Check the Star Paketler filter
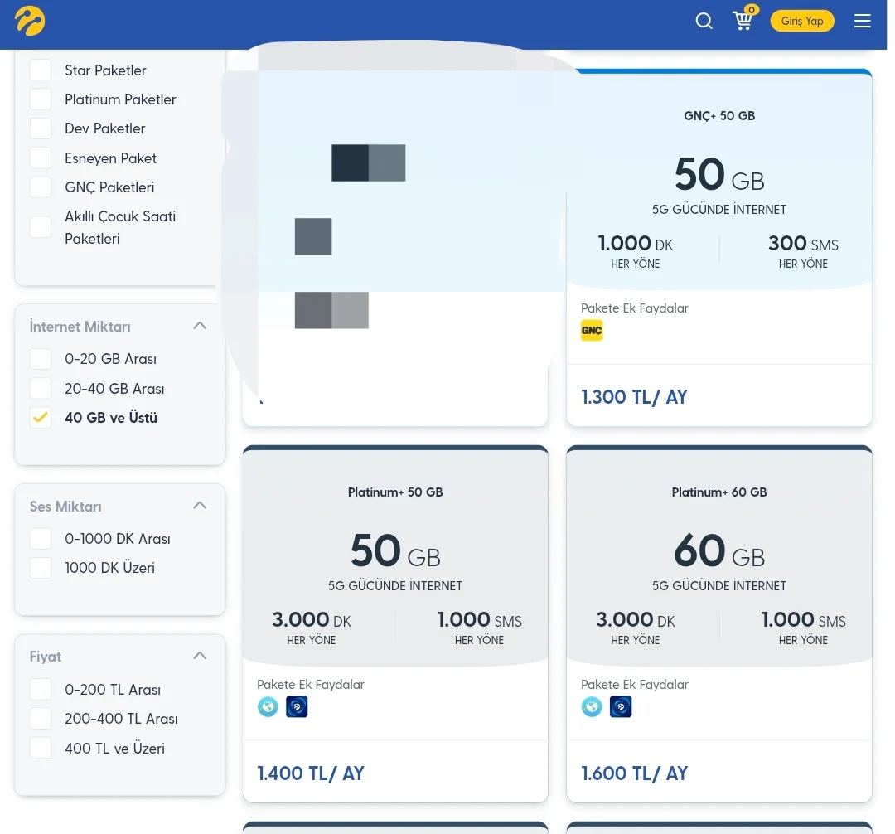The width and height of the screenshot is (895, 834). point(41,70)
